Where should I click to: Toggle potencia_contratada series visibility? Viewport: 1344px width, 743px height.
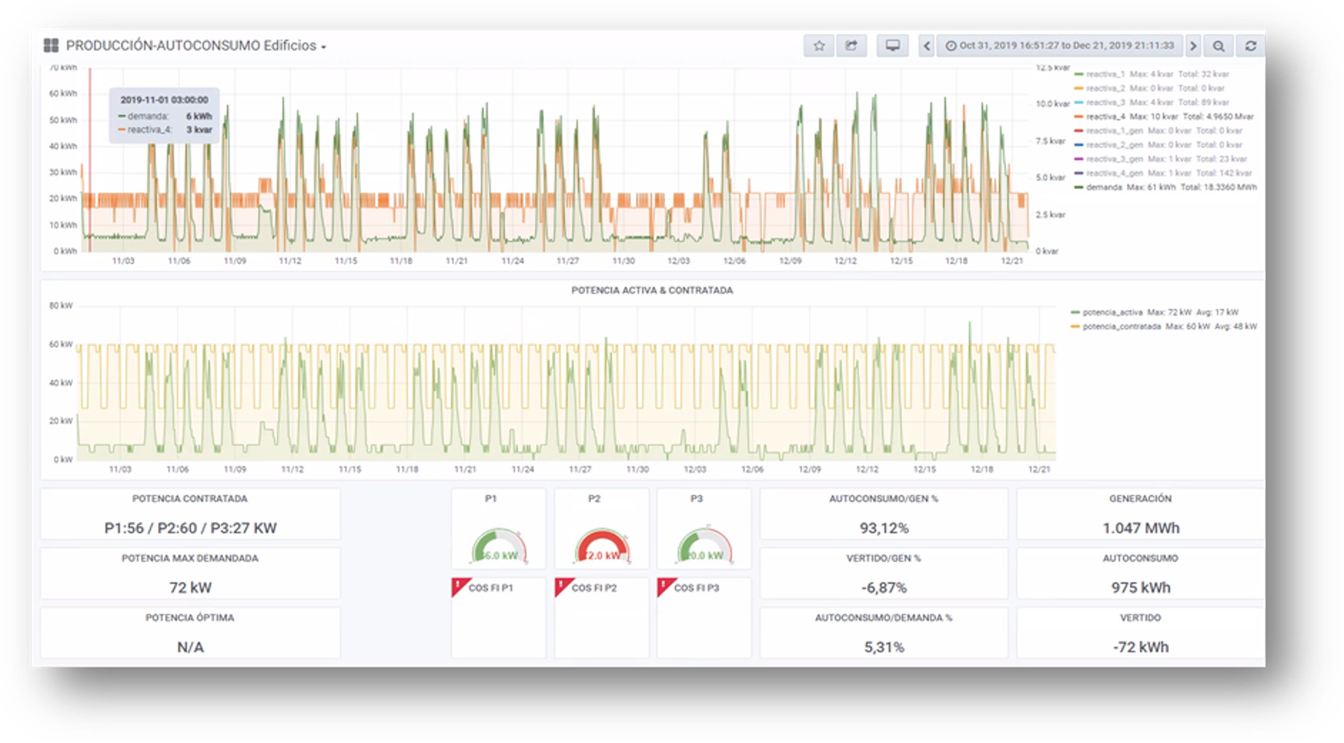[1121, 327]
